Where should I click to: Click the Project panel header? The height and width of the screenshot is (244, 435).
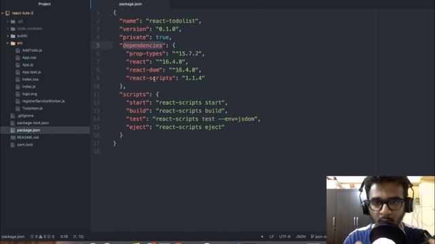(45, 4)
